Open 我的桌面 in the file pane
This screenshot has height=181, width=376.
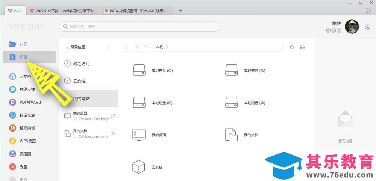(149, 135)
